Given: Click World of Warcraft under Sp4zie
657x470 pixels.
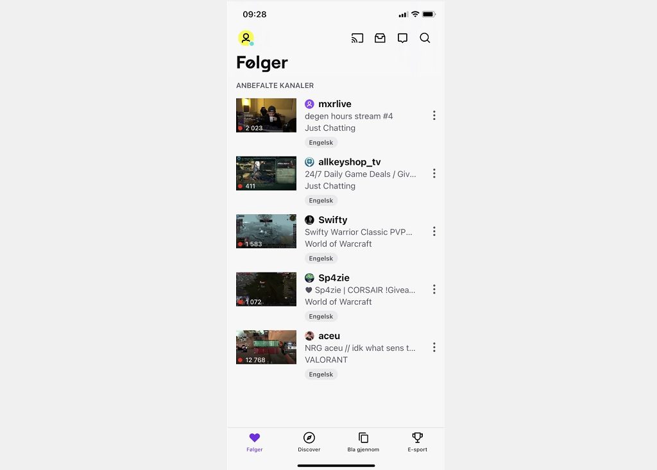Looking at the screenshot, I should pyautogui.click(x=338, y=301).
